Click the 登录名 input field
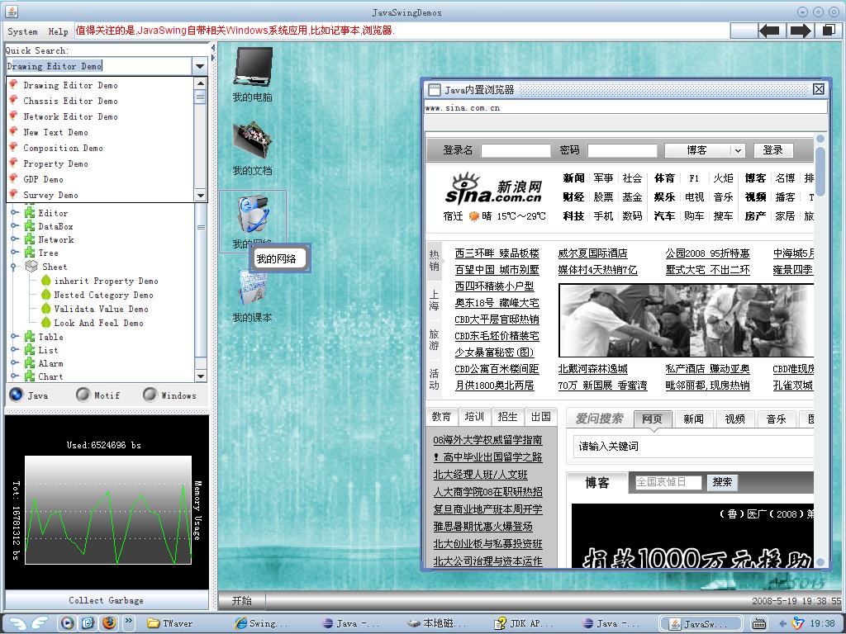The width and height of the screenshot is (846, 634). [x=516, y=150]
